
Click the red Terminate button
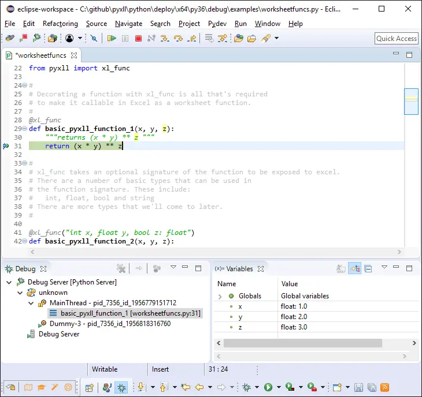pos(138,39)
